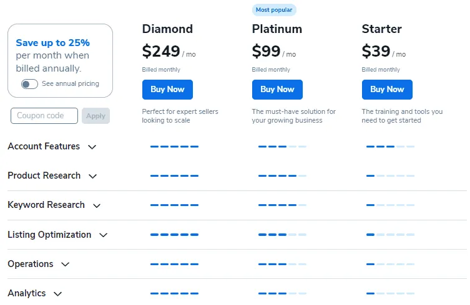The height and width of the screenshot is (305, 470).
Task: Buy the Diamond plan now
Action: (167, 90)
